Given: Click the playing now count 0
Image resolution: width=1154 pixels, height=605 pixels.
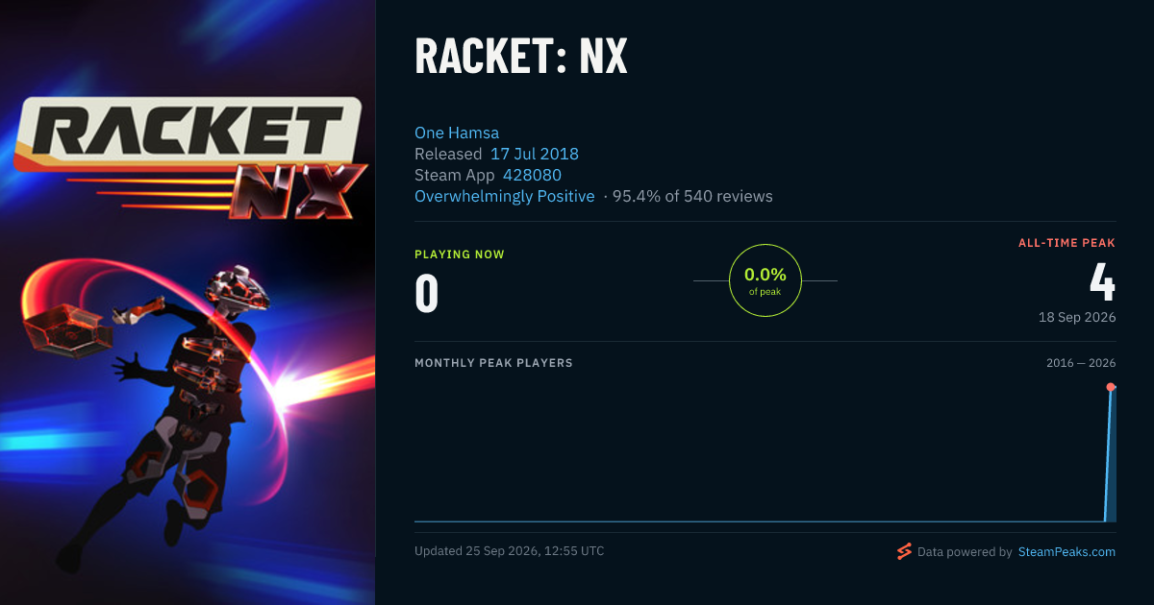Looking at the screenshot, I should tap(427, 294).
